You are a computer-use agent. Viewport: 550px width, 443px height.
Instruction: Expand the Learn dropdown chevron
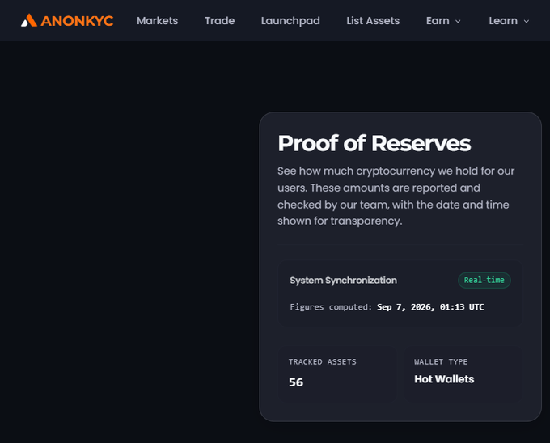point(527,21)
